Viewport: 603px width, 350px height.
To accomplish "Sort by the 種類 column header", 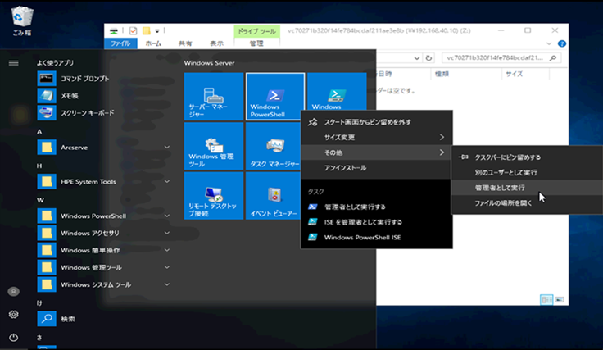I will pyautogui.click(x=465, y=74).
